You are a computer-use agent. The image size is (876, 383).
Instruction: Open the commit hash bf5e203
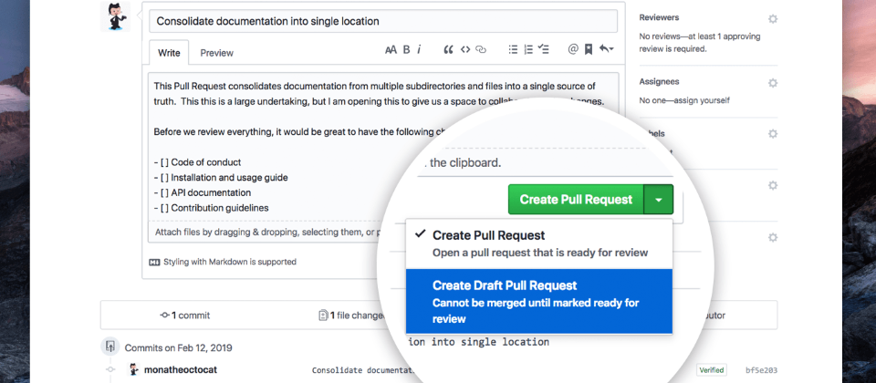761,370
